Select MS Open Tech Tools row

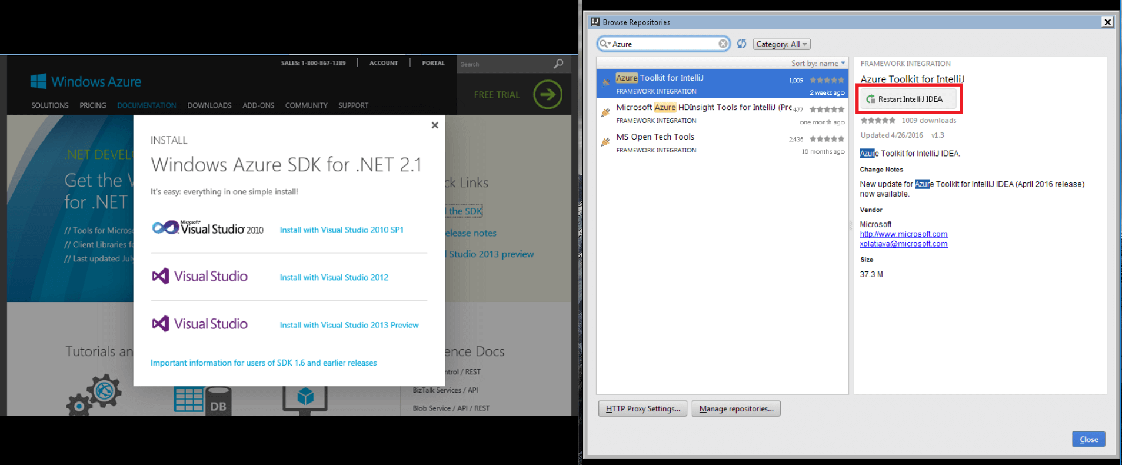pyautogui.click(x=722, y=142)
